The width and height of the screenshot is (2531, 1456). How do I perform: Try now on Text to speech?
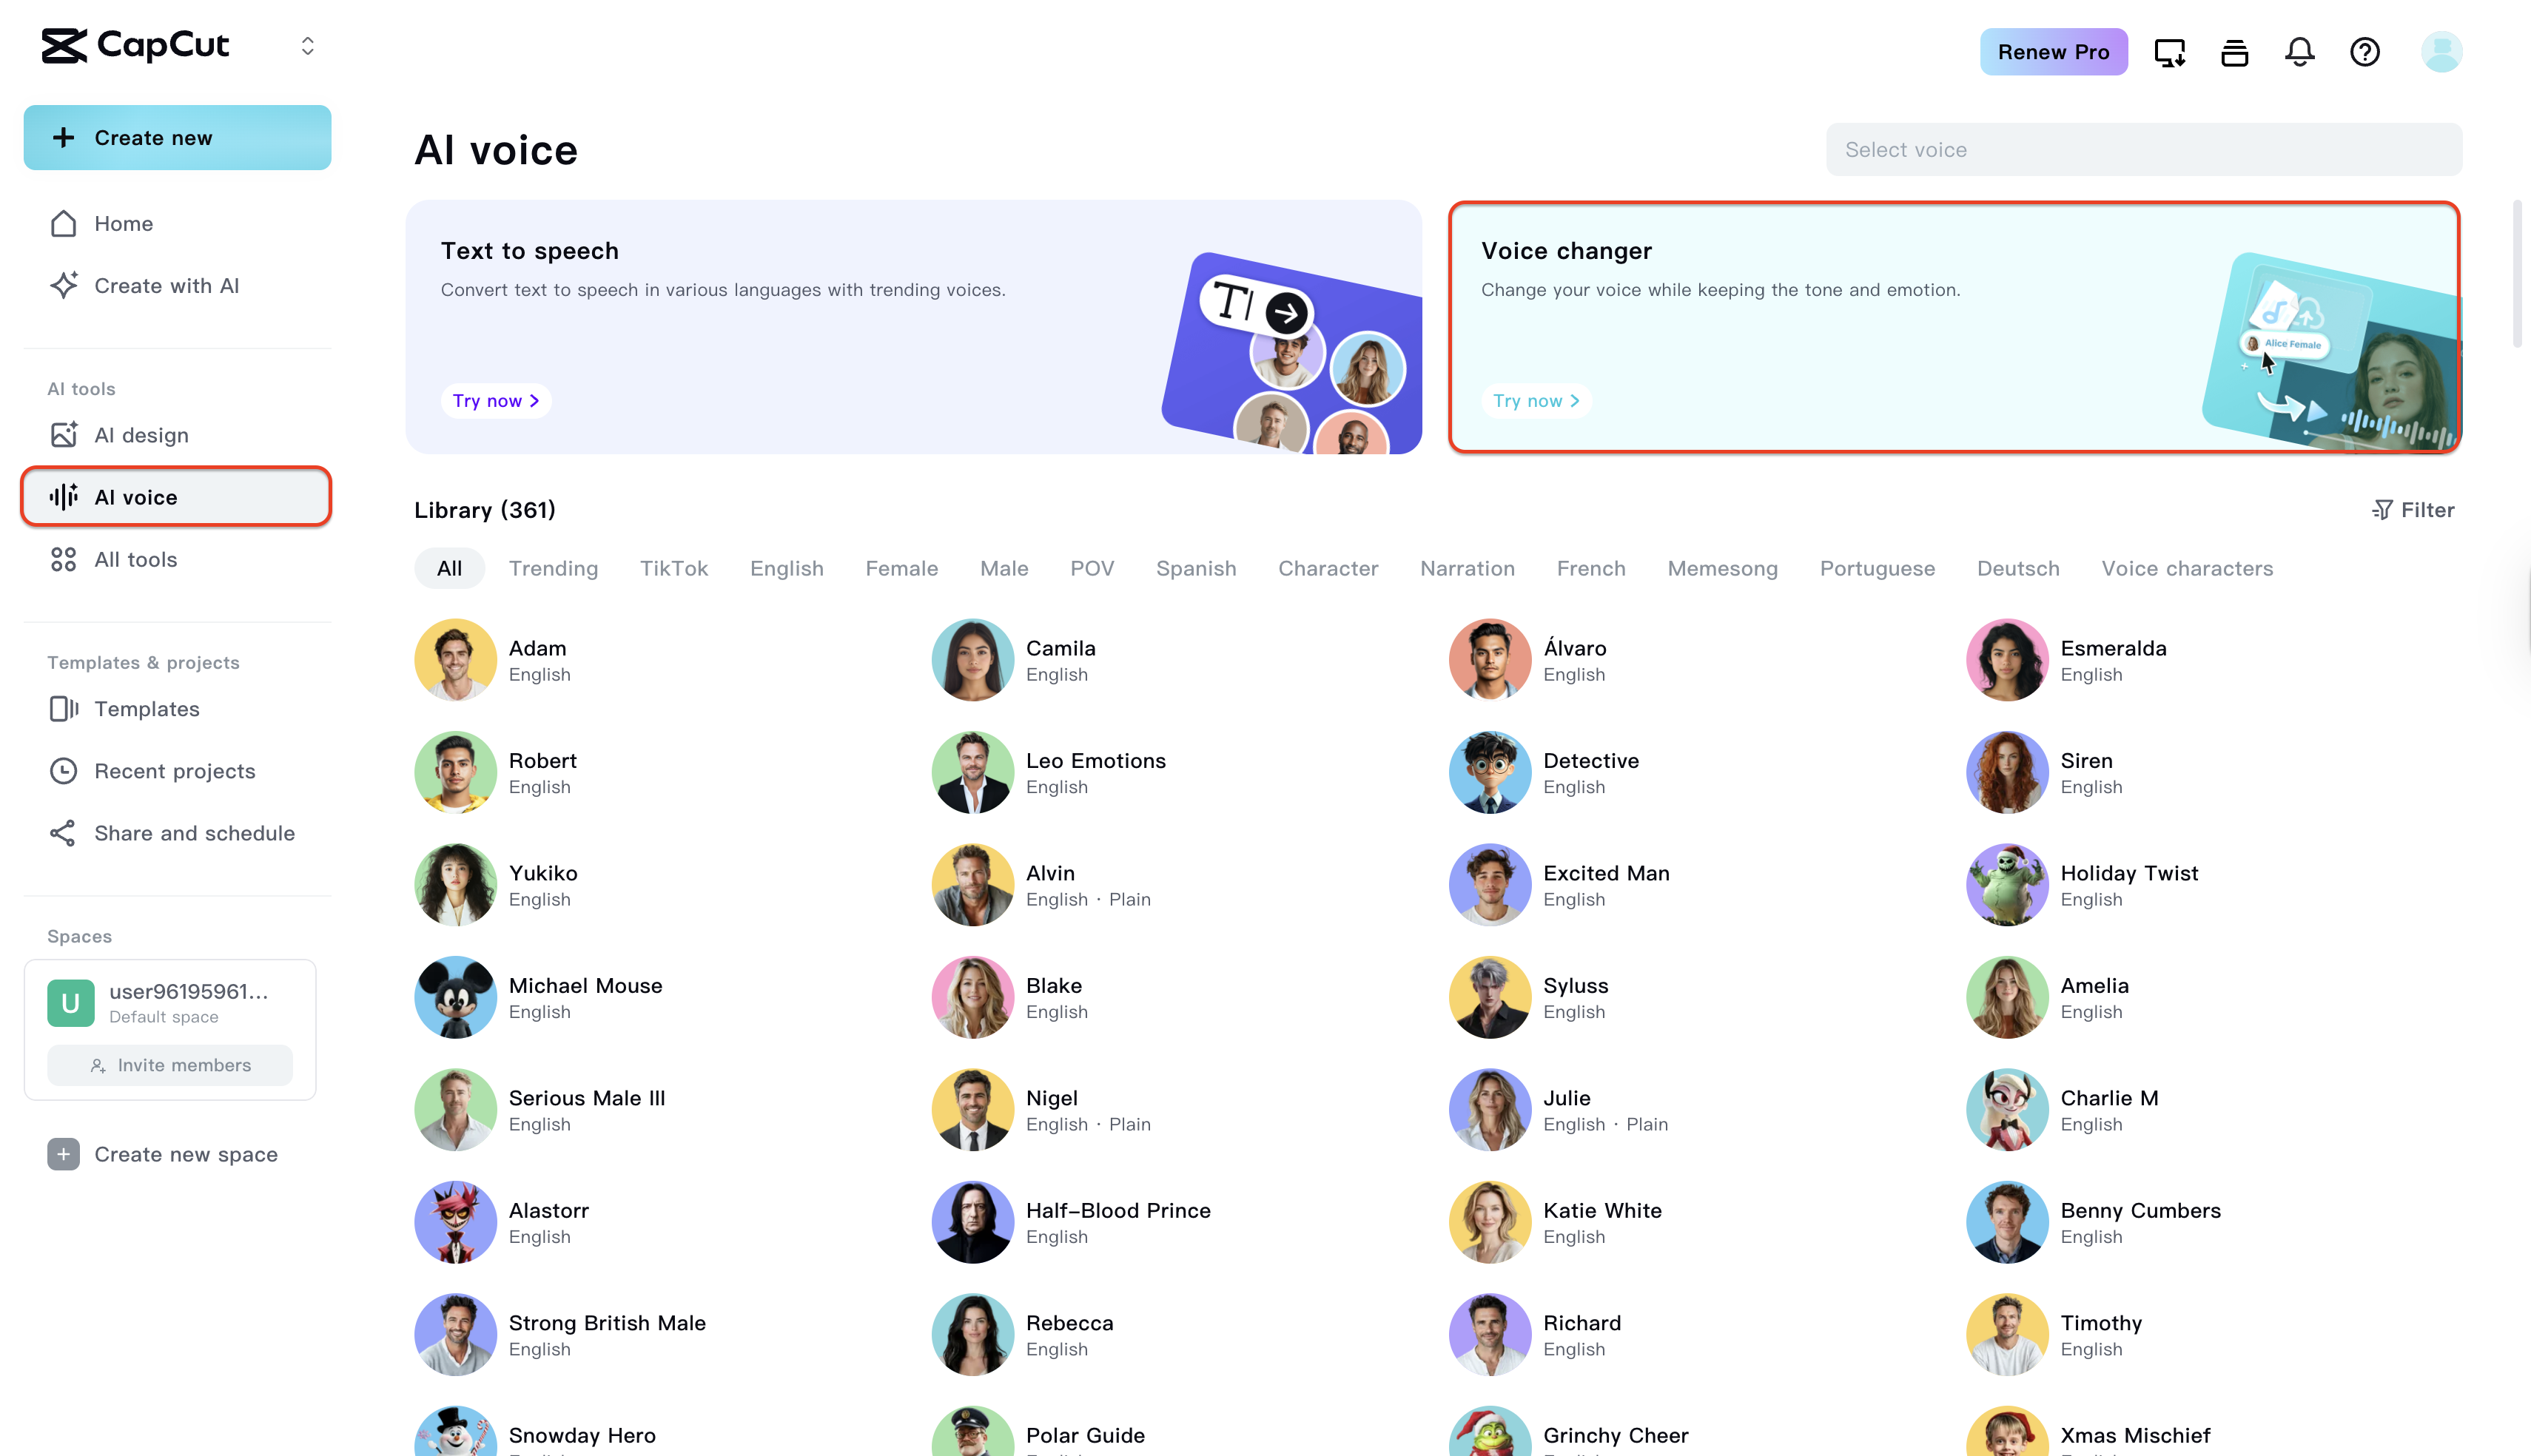pos(495,401)
